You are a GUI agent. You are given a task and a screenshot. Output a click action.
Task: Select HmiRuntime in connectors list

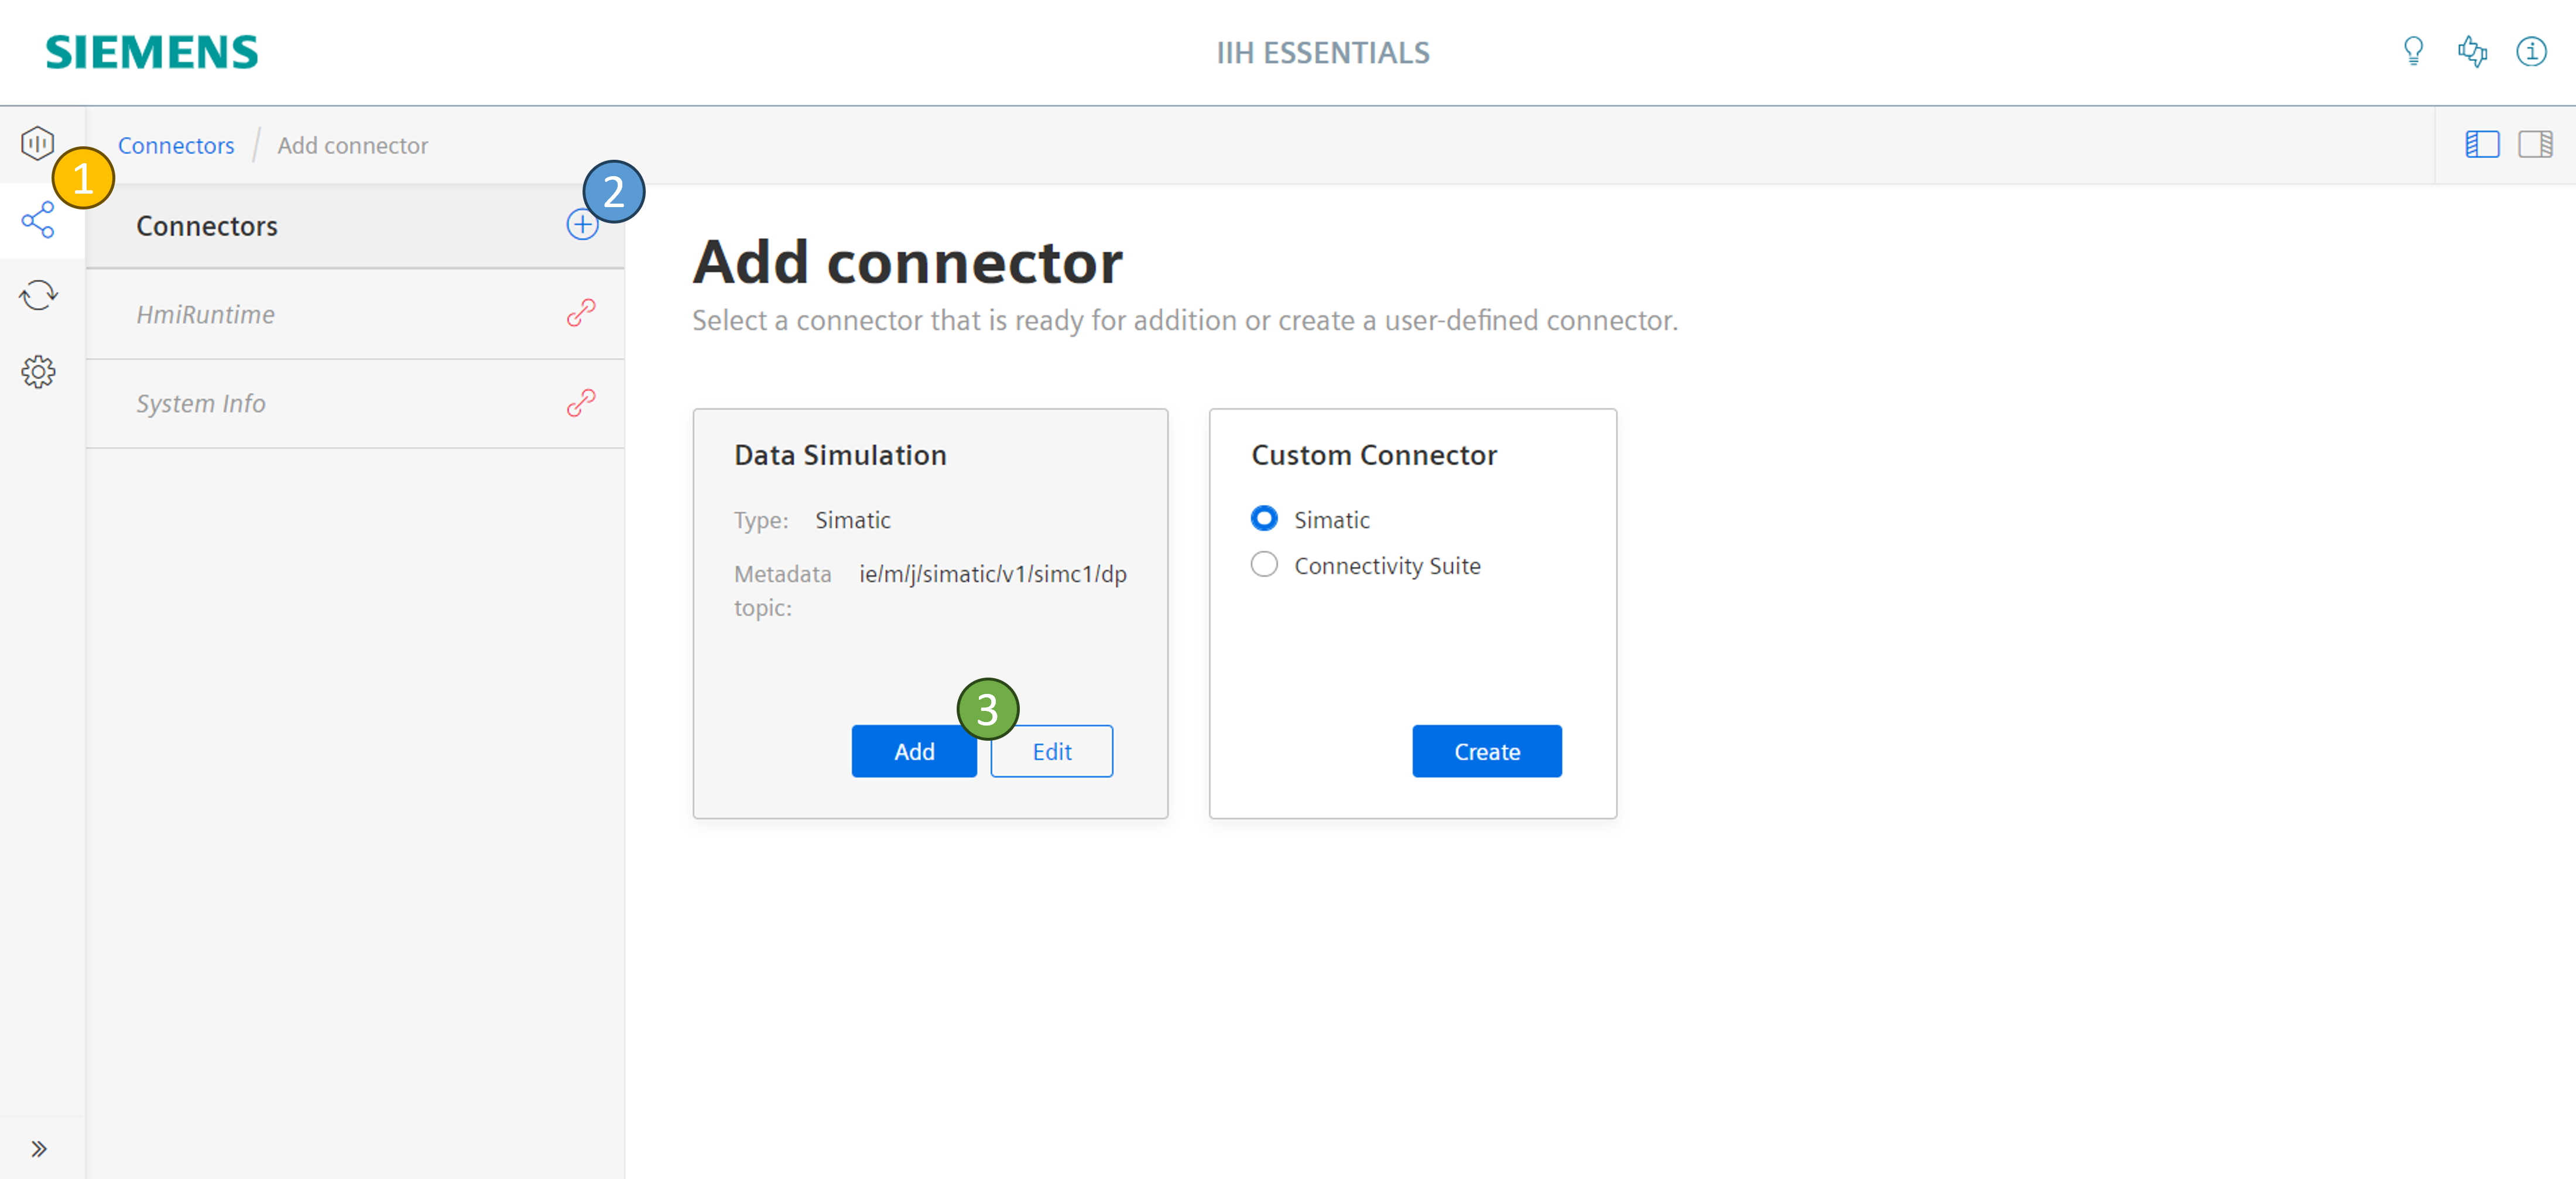coord(206,315)
